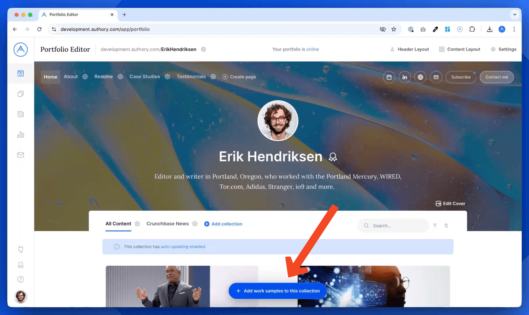Select the Case Studies page tab
529x315 pixels.
click(145, 76)
